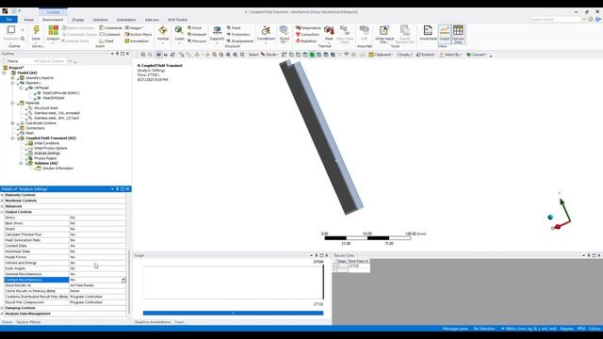The image size is (603, 339).
Task: Select Solution Information in the tree
Action: coord(57,169)
